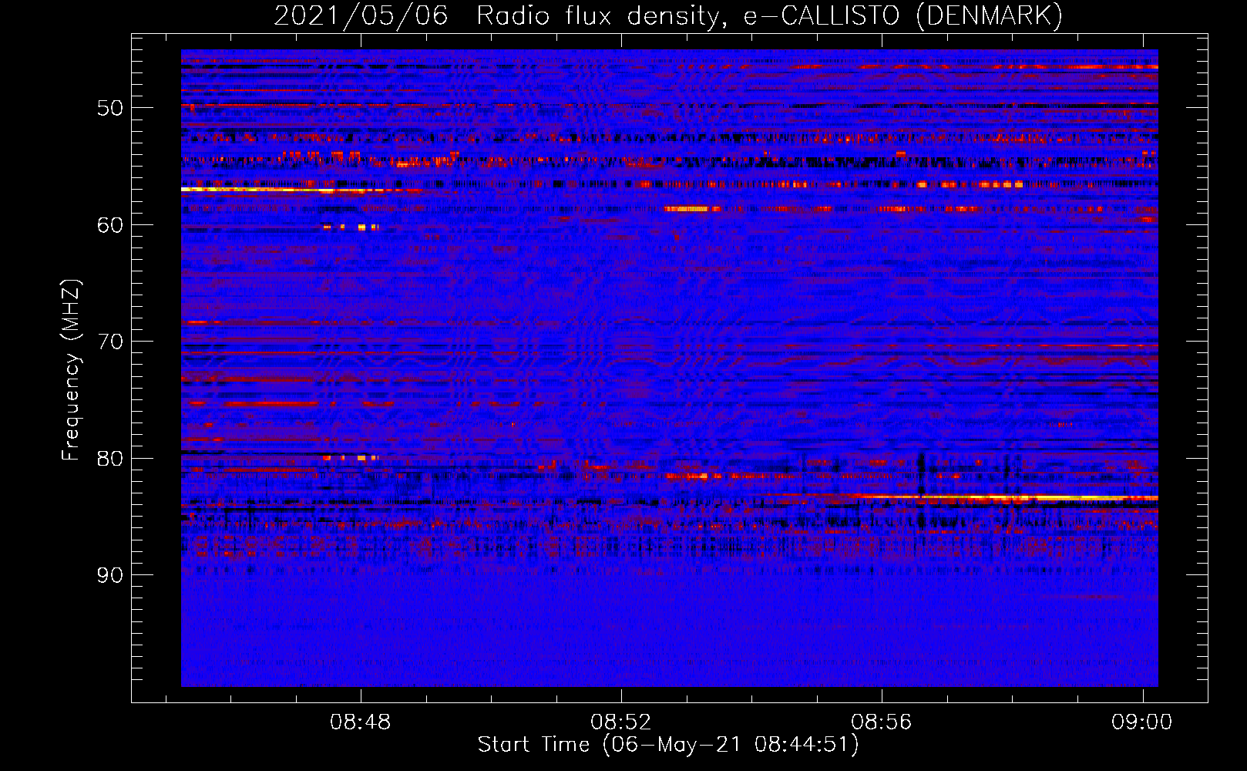Click the 08:56 time tick label
Screen dimensions: 1247x771
(x=881, y=722)
